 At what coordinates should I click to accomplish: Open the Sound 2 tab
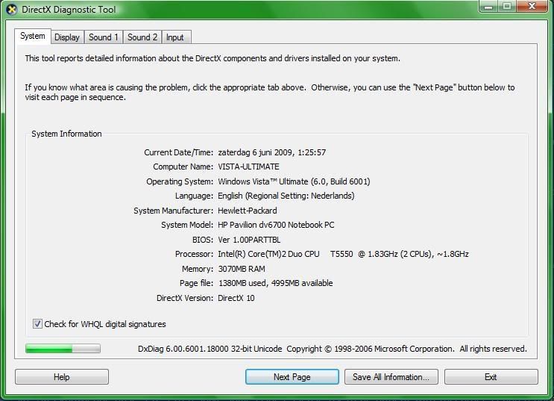click(142, 37)
